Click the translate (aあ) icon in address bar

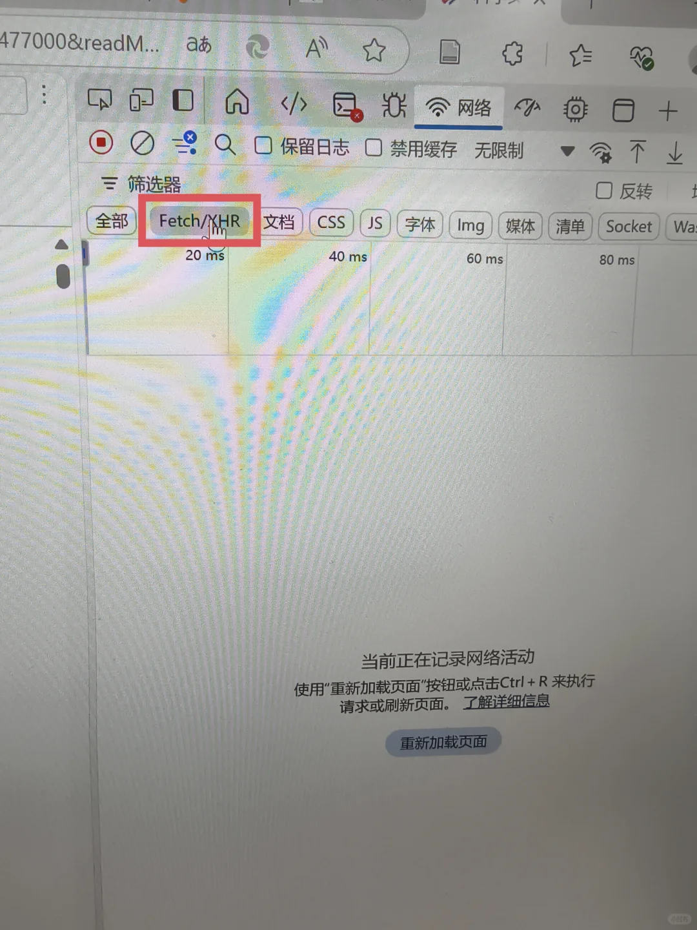(199, 44)
